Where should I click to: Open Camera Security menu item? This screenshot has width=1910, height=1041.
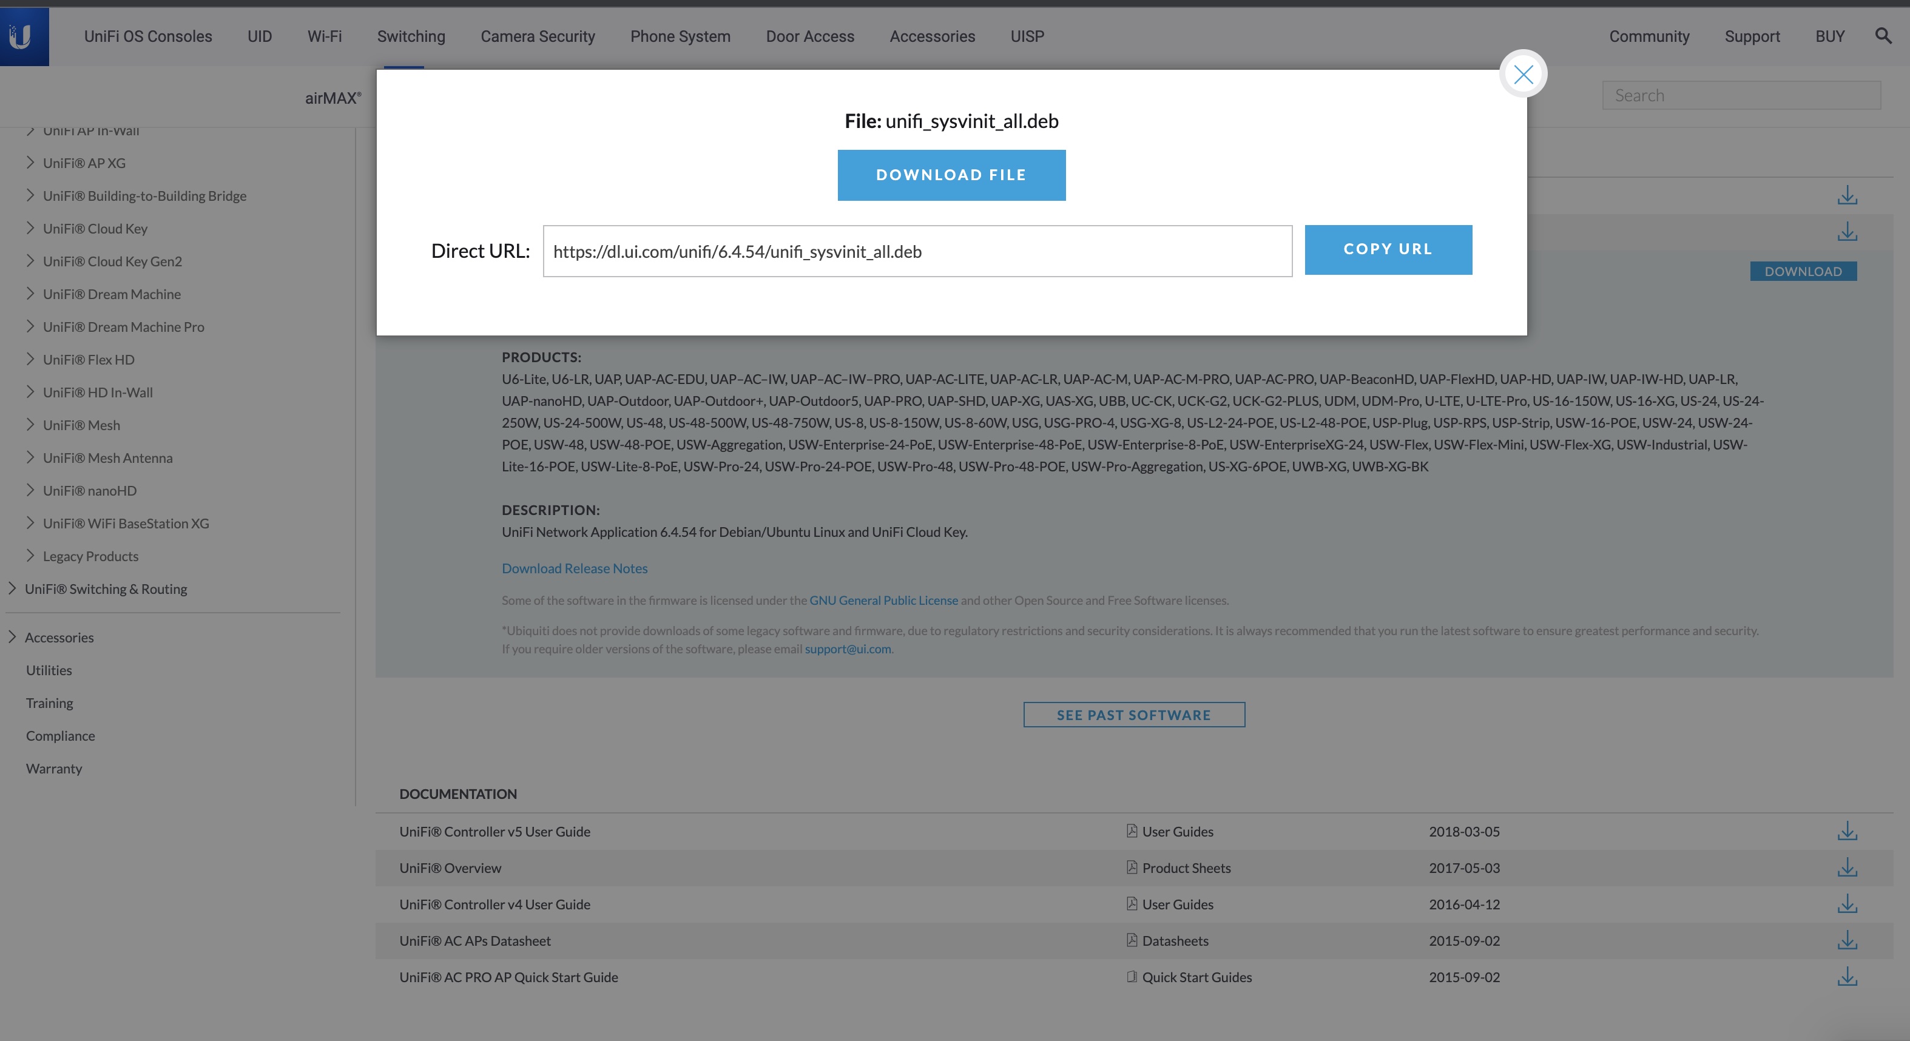[x=538, y=36]
